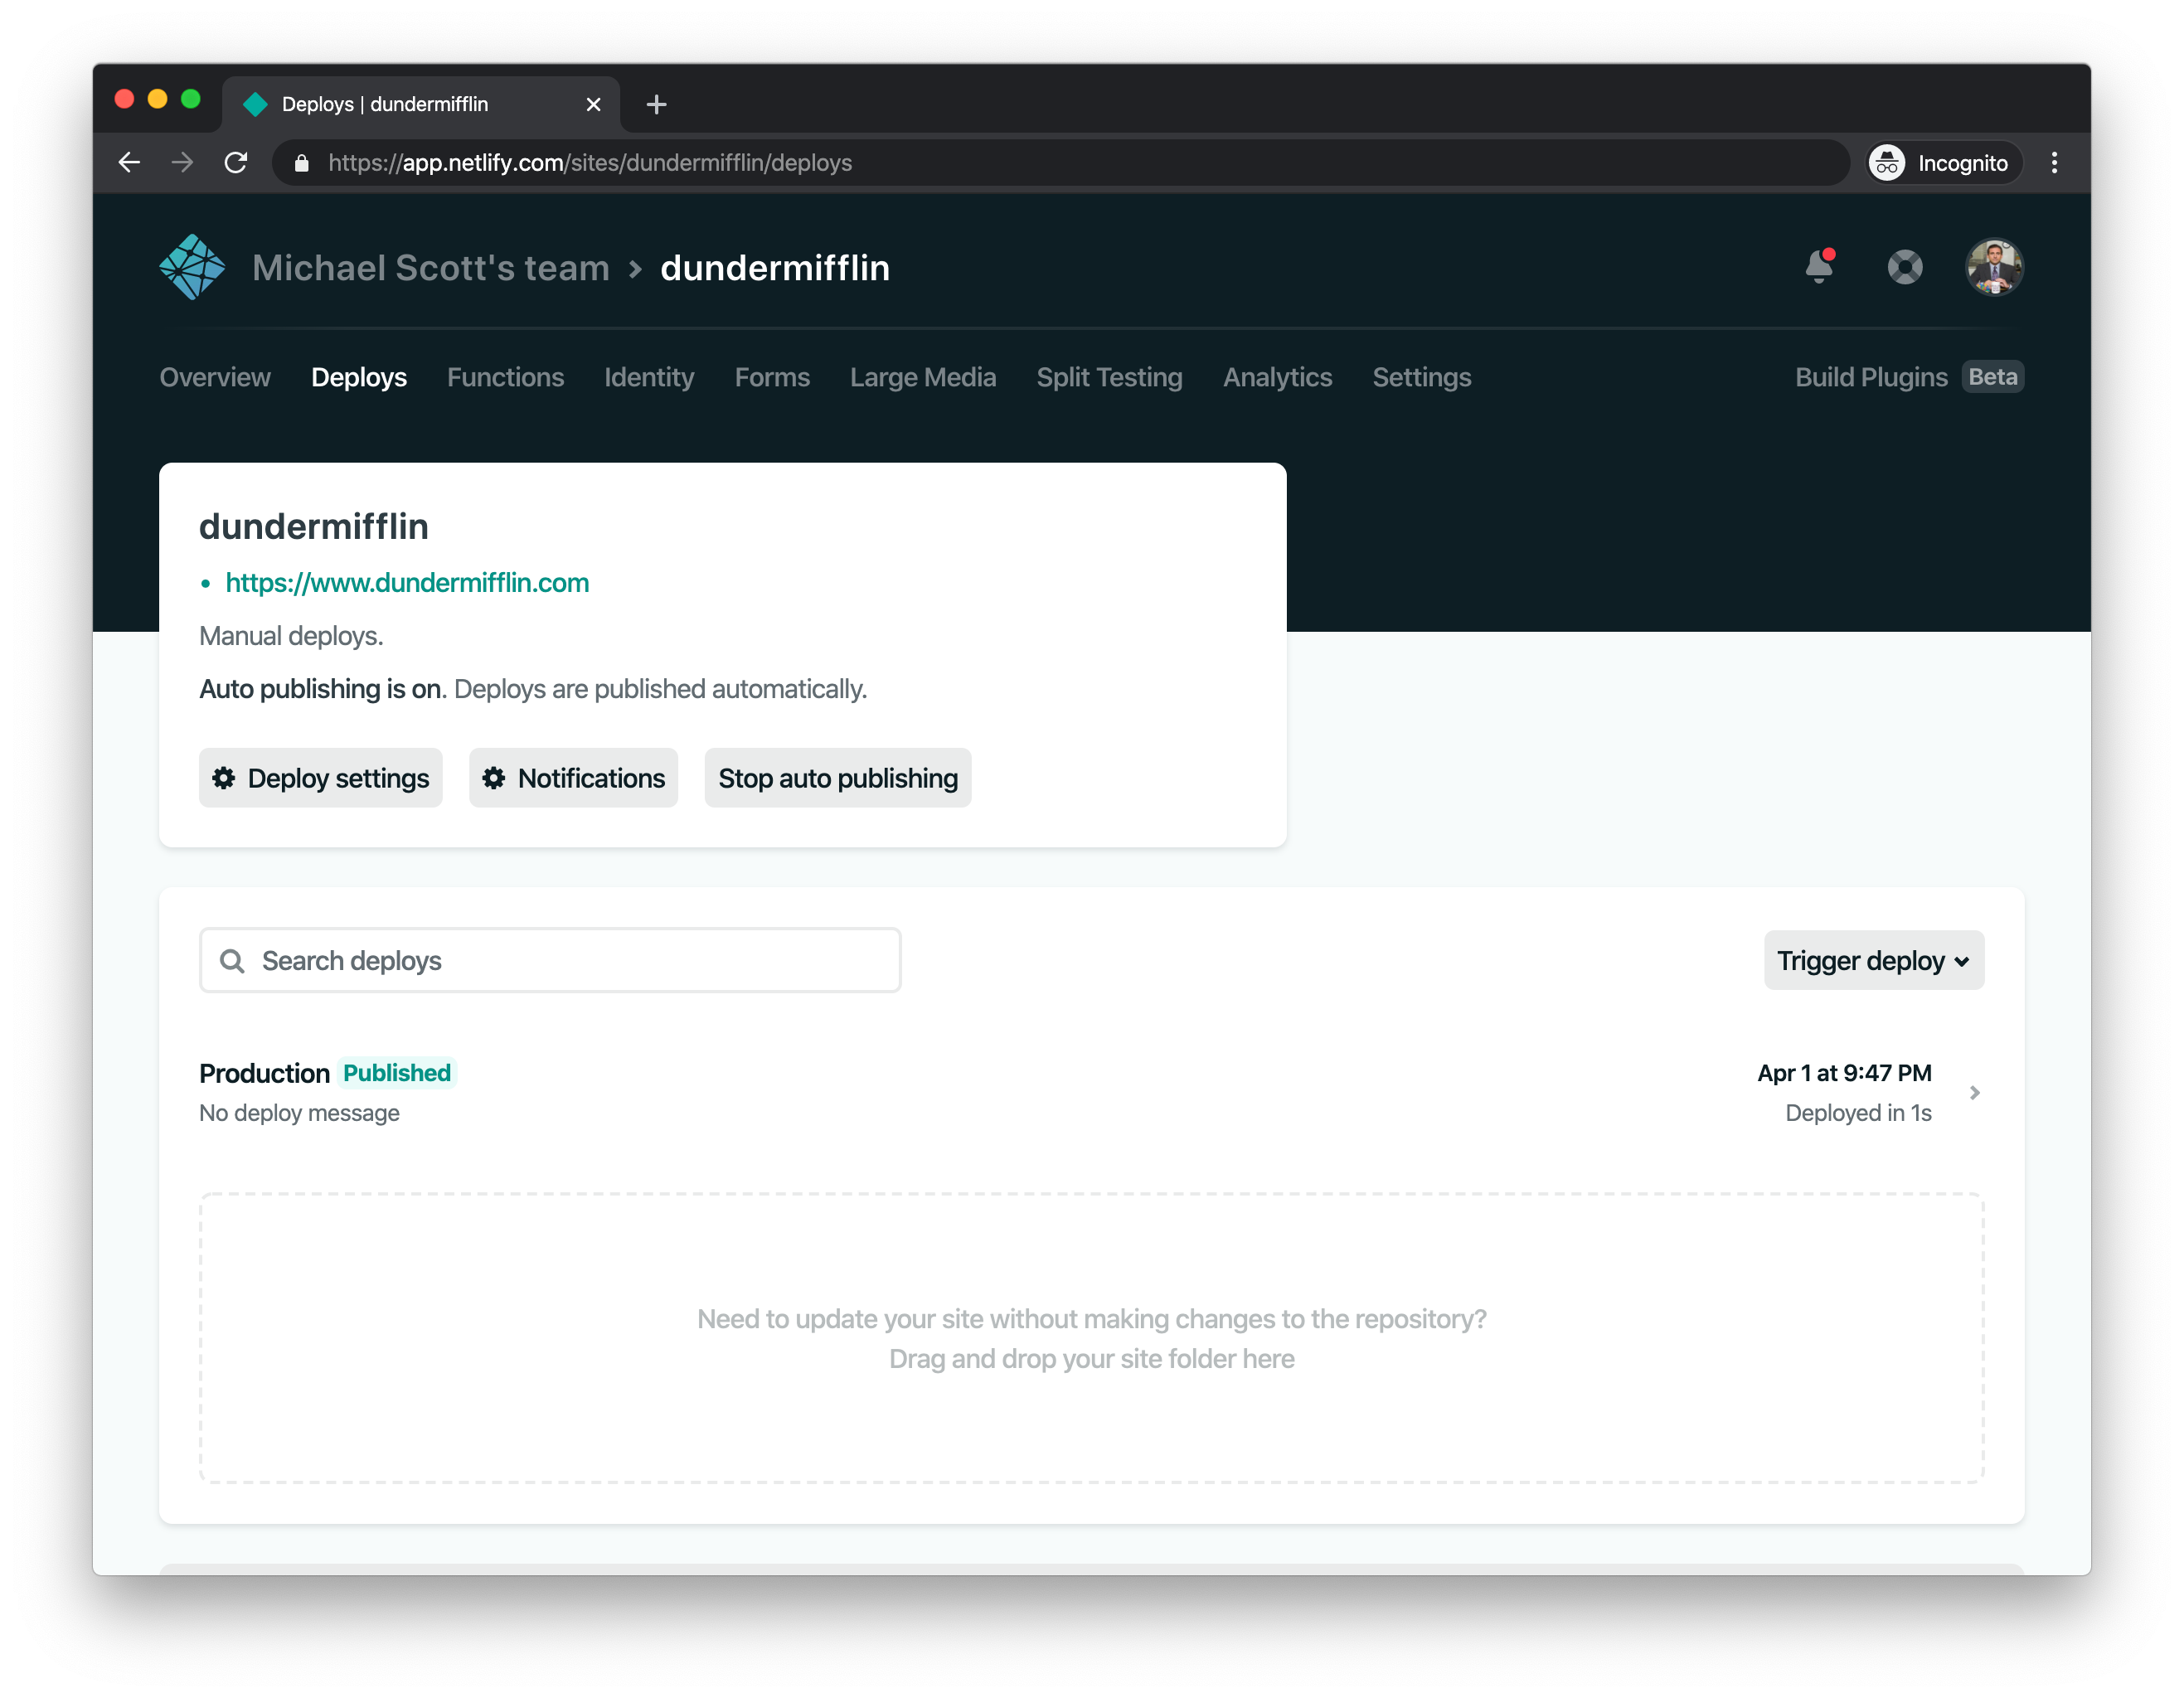The image size is (2184, 1698).
Task: Open the notifications bell icon
Action: point(1819,267)
